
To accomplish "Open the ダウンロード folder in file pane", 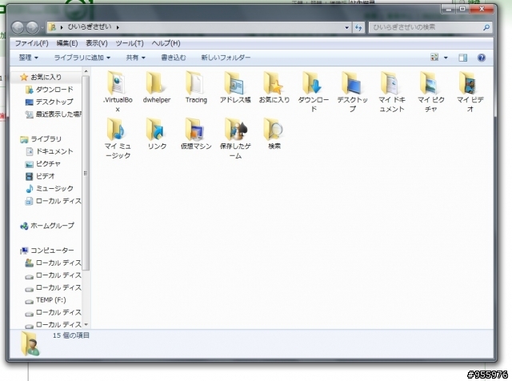I will coord(314,91).
